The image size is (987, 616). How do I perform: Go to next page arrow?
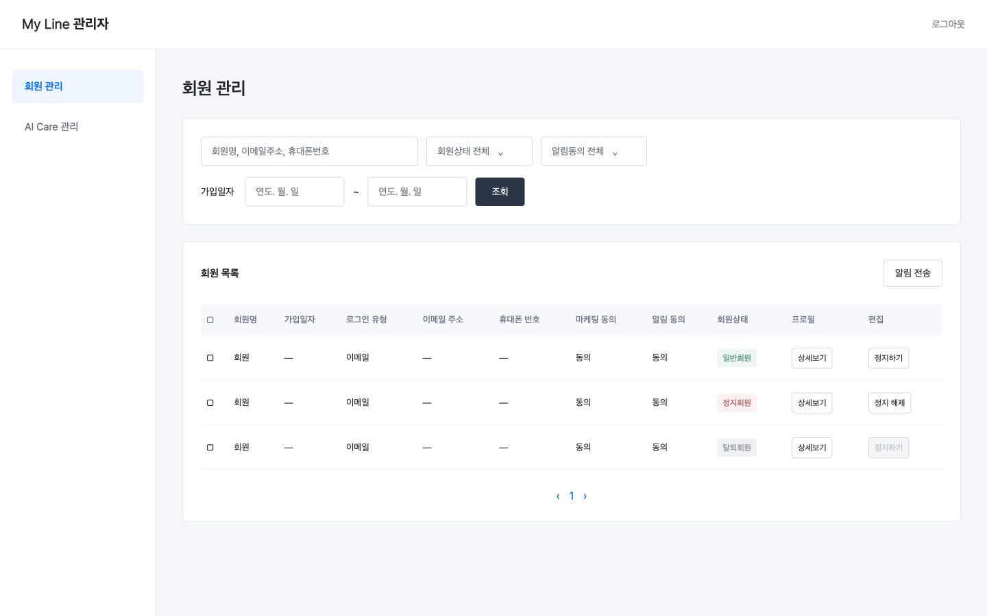(x=585, y=496)
